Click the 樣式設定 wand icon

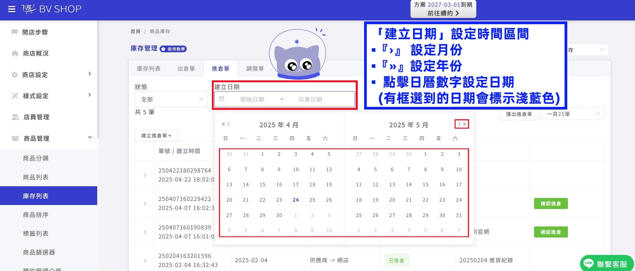[x=15, y=96]
